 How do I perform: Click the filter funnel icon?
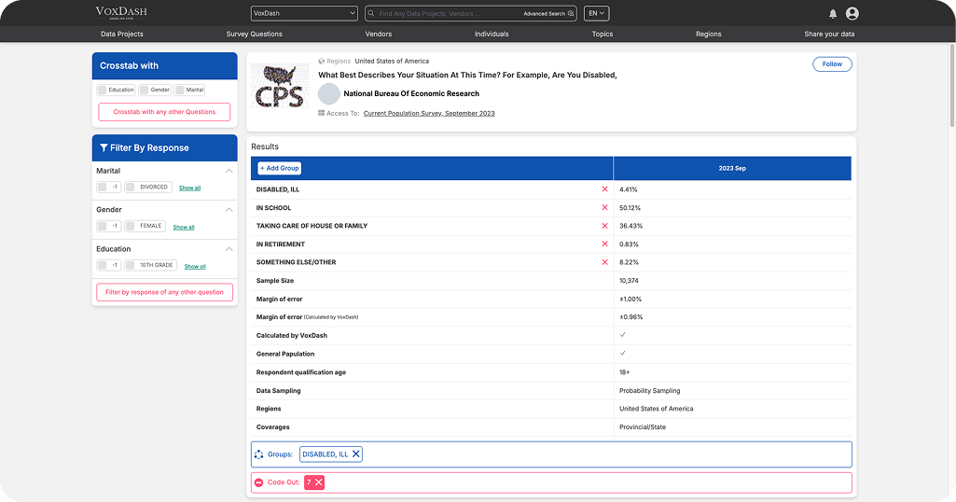104,147
